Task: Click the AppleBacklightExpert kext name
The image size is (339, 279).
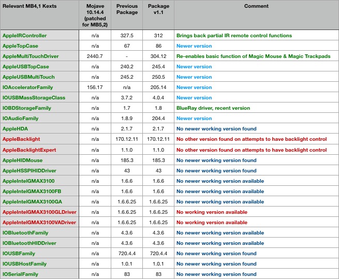Action: [x=29, y=150]
